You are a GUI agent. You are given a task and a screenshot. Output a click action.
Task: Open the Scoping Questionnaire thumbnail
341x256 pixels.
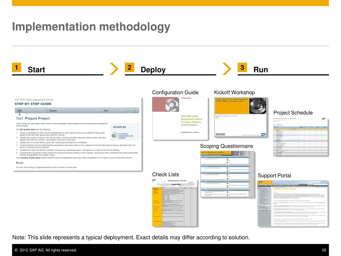click(227, 174)
